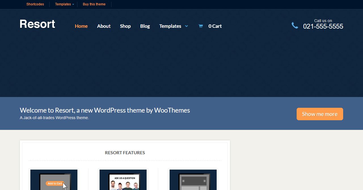Viewport: 363px width, 190px height.
Task: Follow the Buy this theme link
Action: (94, 4)
